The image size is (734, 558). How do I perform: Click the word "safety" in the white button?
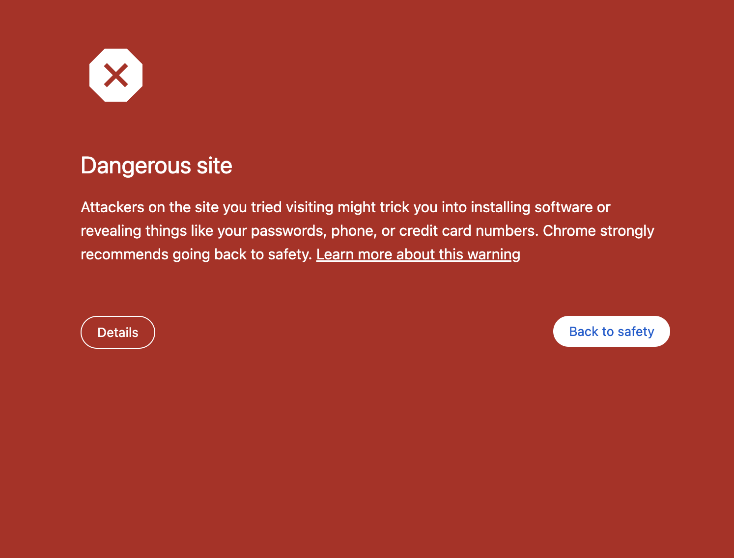click(636, 332)
